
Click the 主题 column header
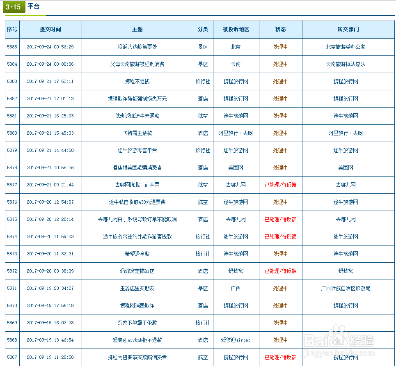[x=137, y=29]
